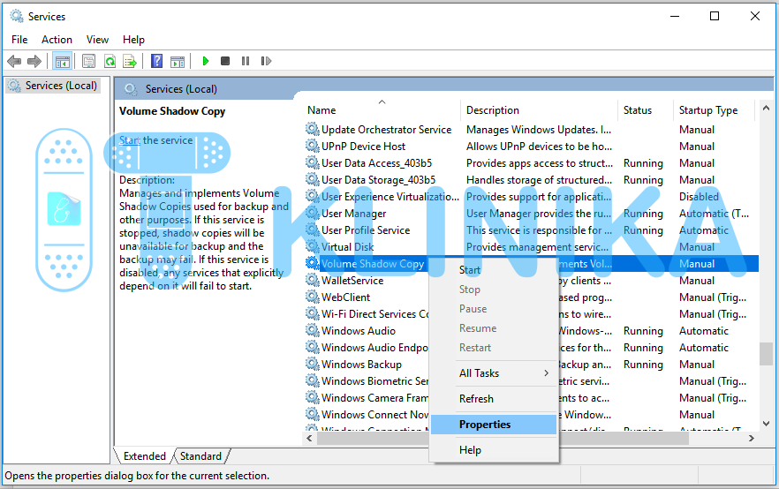Sort by the Name column header
The height and width of the screenshot is (489, 779).
coord(321,110)
